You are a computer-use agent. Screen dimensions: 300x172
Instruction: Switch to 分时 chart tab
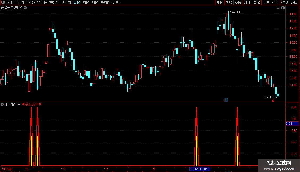(11, 2)
